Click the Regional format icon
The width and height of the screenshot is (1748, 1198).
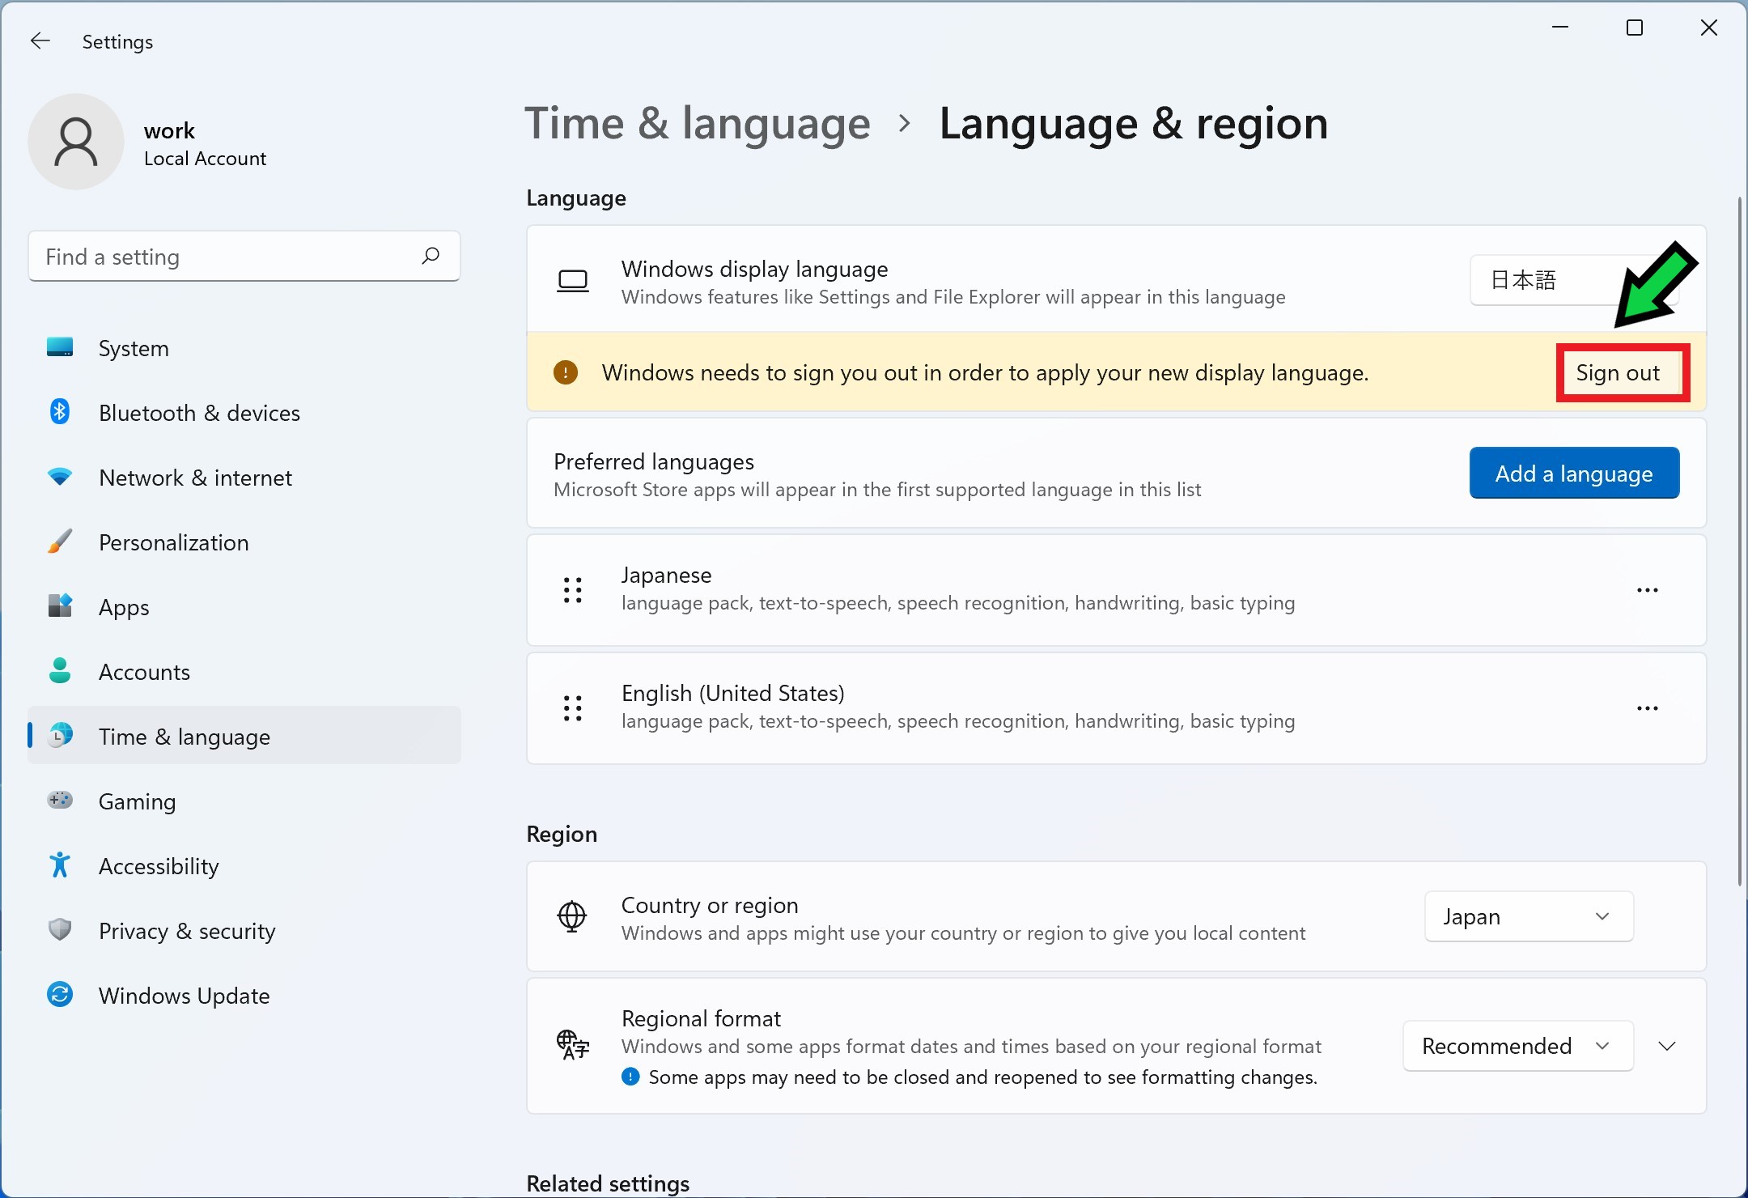573,1044
